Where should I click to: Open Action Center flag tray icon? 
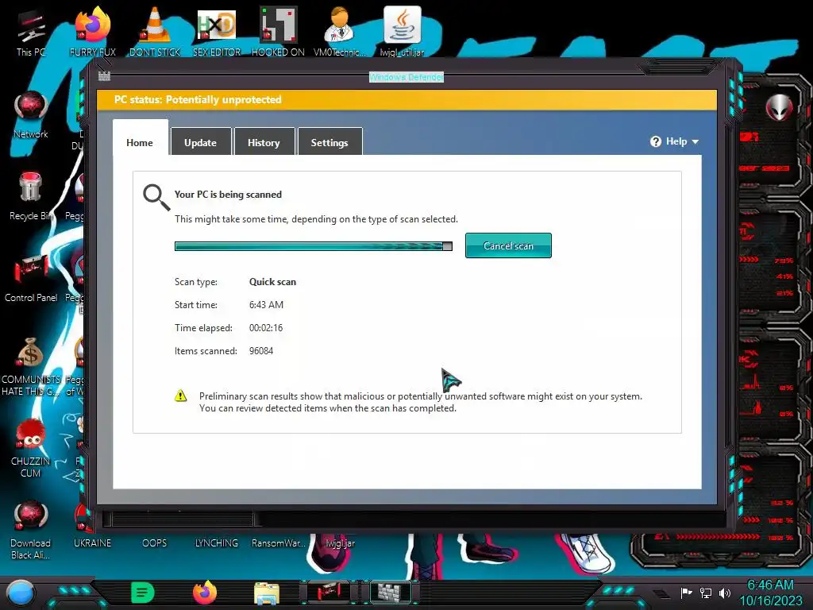(x=686, y=593)
